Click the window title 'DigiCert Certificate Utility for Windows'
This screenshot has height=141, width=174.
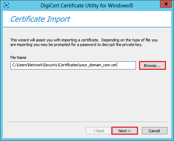(x=87, y=6)
